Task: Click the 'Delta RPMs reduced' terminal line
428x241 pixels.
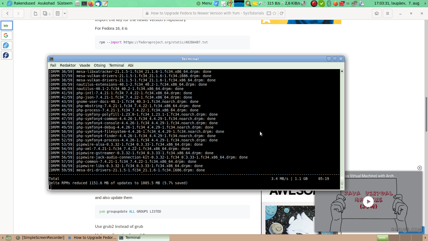Action: 118,183
